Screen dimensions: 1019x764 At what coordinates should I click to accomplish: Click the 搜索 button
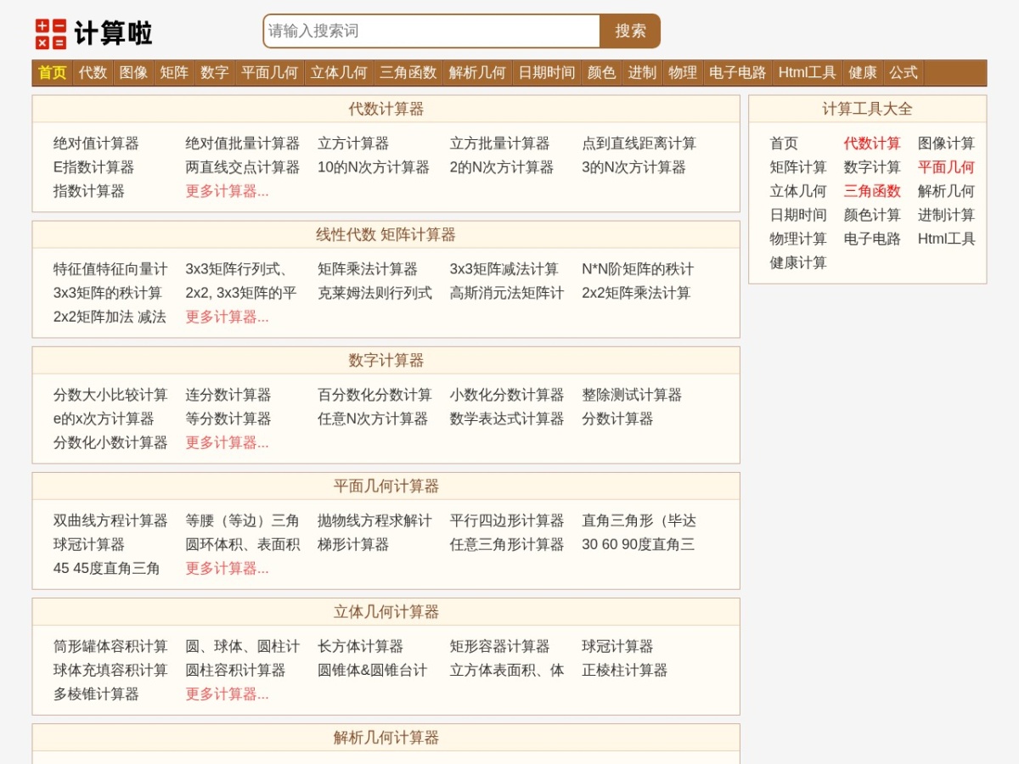[x=630, y=31]
